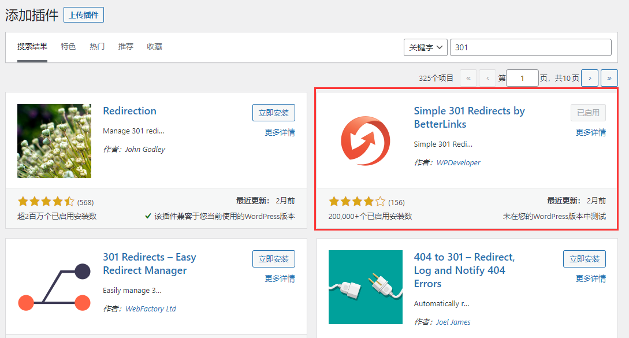This screenshot has height=338, width=629.
Task: Click 未在您的WordPress版本中测试 text
Action: (x=554, y=216)
